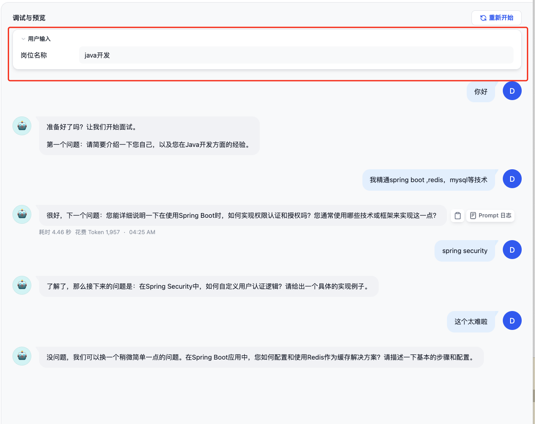Viewport: 535px width, 424px height.
Task: Click robot avatar beside 很好，下一个问题 message
Action: pos(22,214)
